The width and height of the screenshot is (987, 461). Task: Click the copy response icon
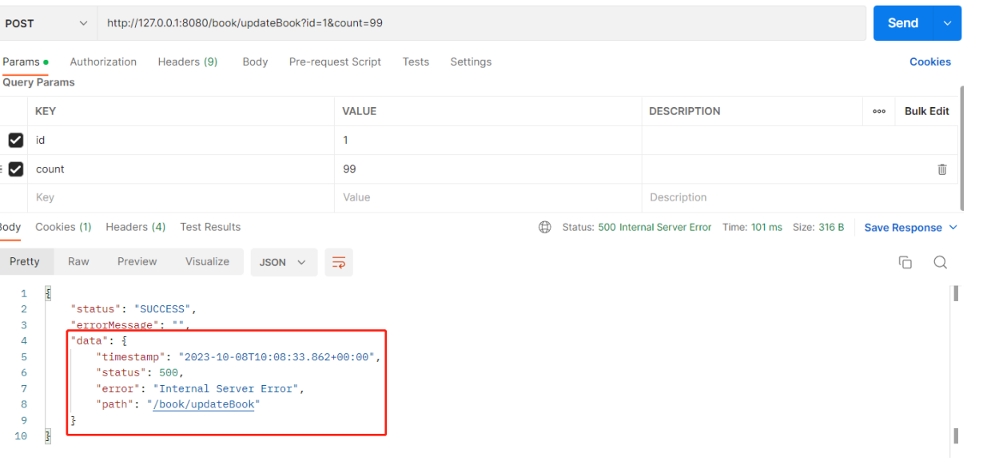905,262
